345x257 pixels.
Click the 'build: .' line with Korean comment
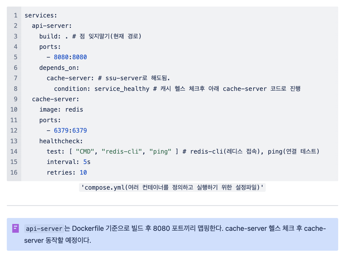point(90,36)
